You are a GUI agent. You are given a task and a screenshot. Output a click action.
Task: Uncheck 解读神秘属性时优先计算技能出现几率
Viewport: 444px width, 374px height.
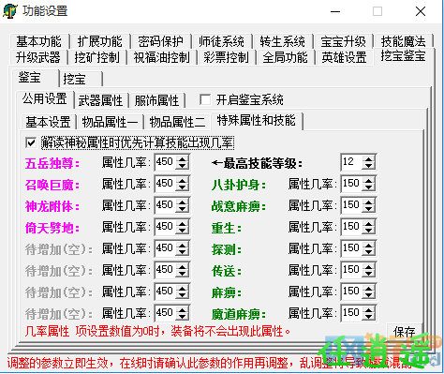pyautogui.click(x=31, y=143)
